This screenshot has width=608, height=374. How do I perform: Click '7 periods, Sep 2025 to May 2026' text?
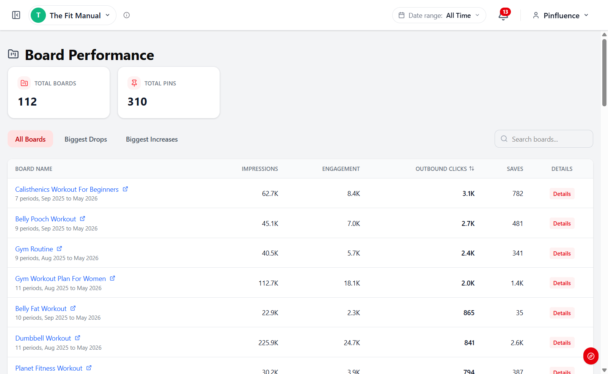pos(56,199)
